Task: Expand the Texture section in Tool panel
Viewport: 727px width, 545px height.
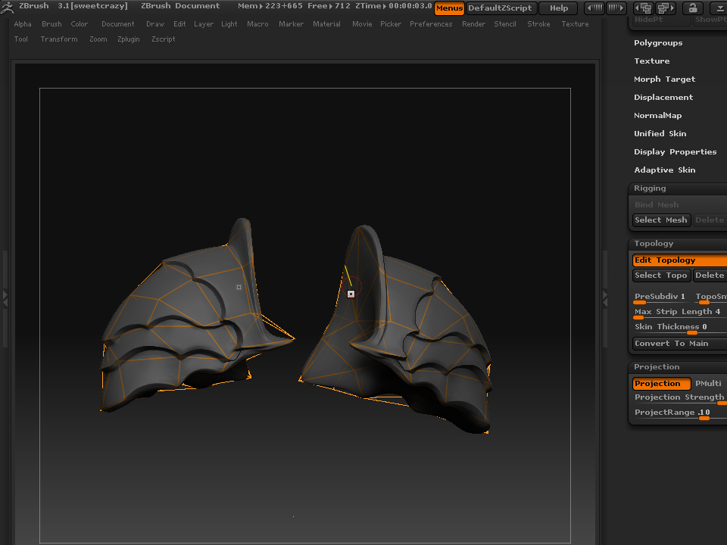Action: (651, 61)
